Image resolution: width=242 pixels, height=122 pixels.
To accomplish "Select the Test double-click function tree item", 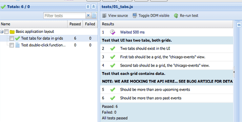I will 43,45.
